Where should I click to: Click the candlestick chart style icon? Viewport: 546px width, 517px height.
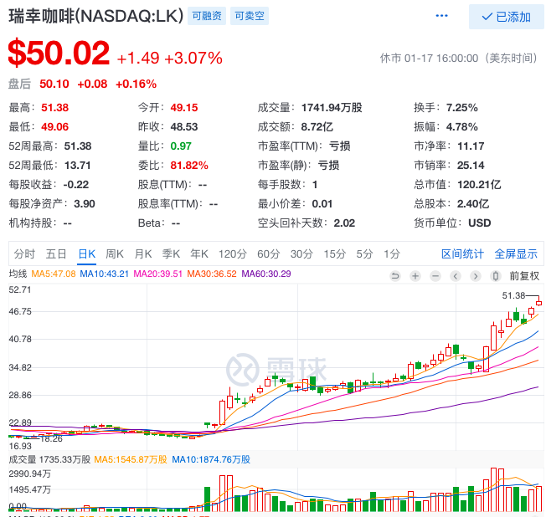[496, 276]
